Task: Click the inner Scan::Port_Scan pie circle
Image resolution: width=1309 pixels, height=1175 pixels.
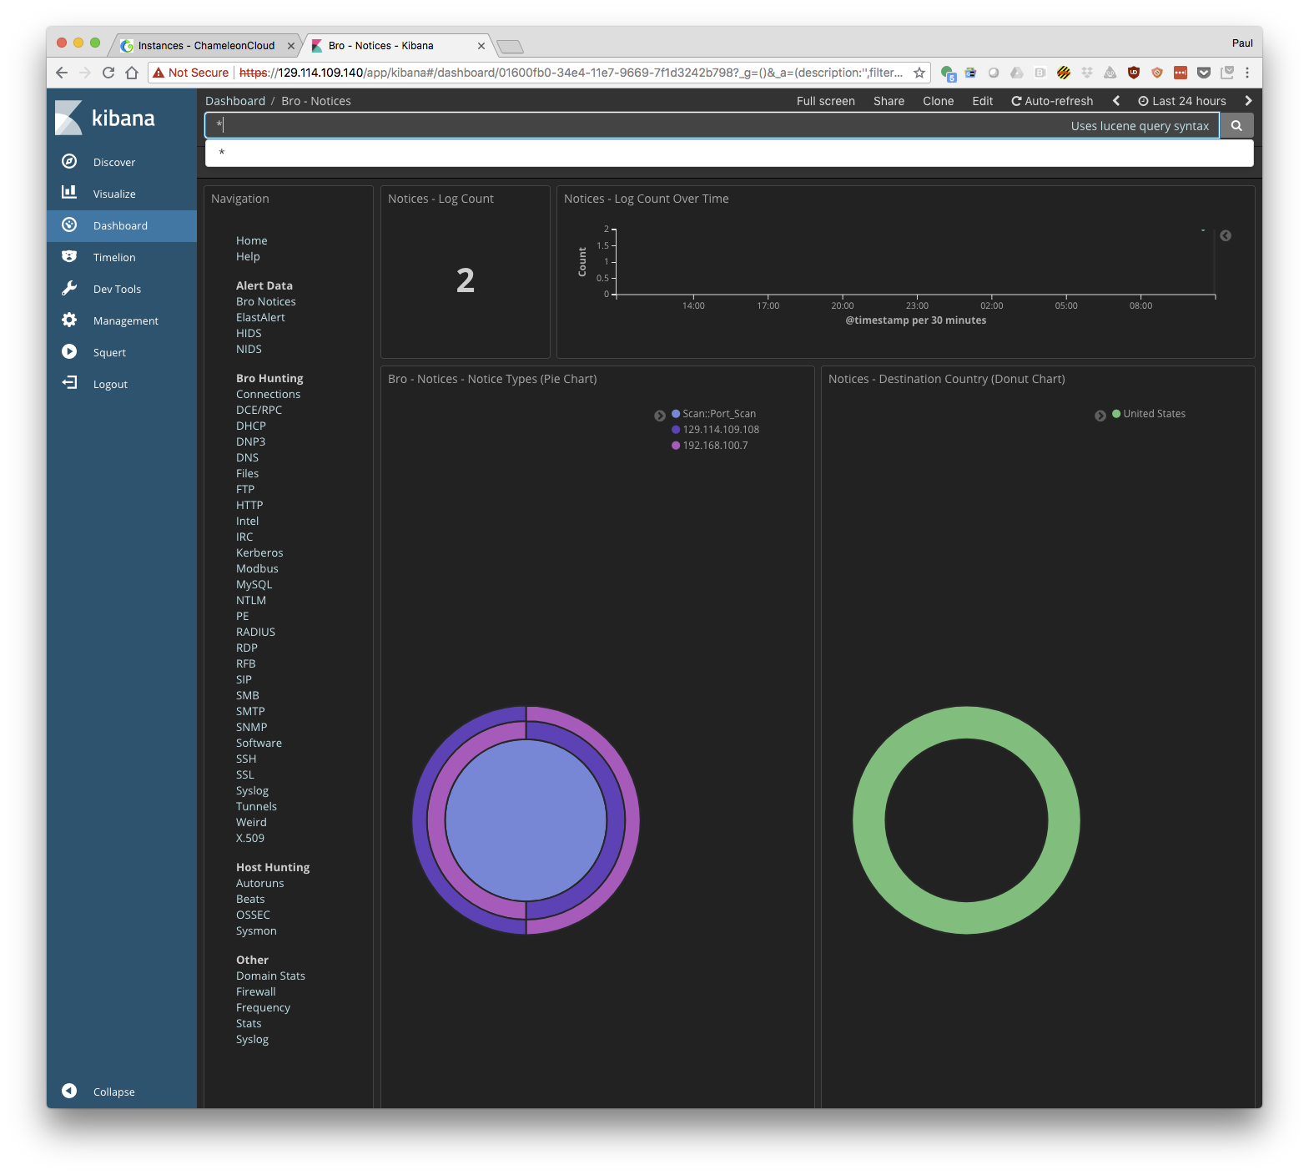Action: 526,819
